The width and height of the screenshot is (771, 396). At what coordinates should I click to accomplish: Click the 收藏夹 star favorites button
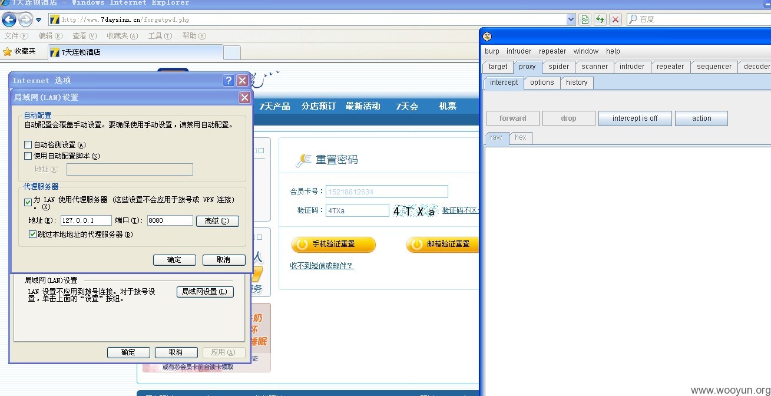[x=19, y=52]
